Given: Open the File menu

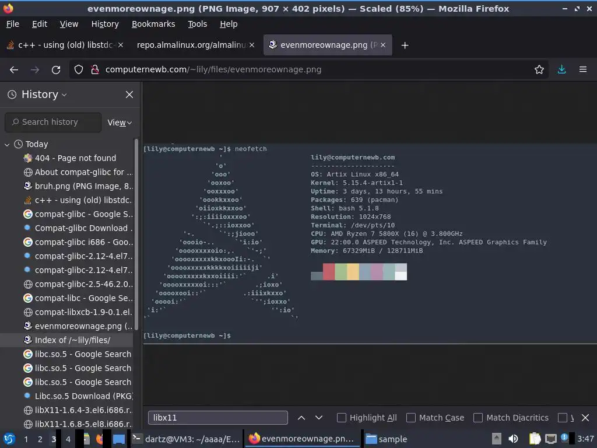Looking at the screenshot, I should pyautogui.click(x=13, y=24).
